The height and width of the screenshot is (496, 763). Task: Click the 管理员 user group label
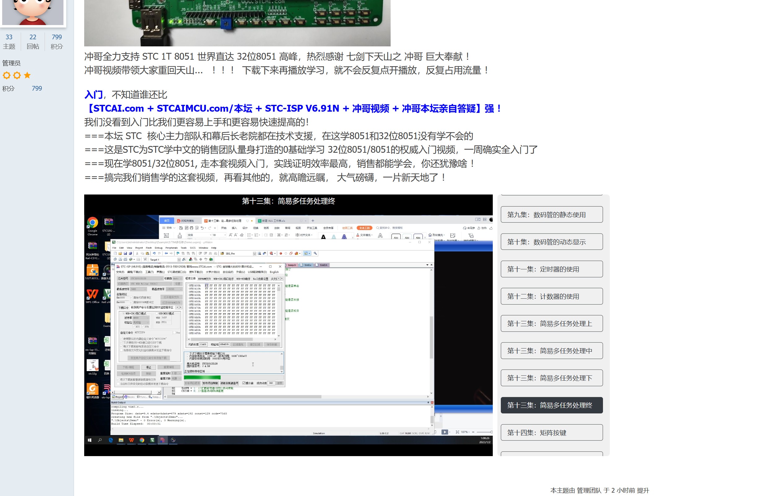[11, 63]
